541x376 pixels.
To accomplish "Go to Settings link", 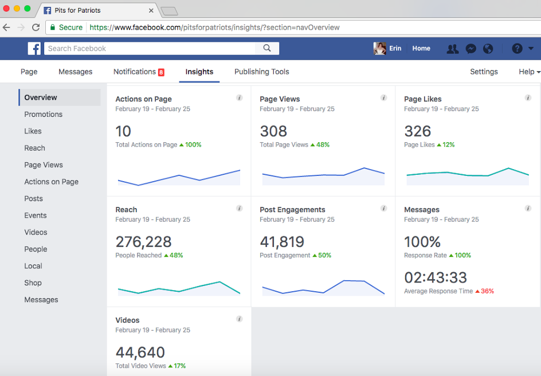I will [x=484, y=72].
